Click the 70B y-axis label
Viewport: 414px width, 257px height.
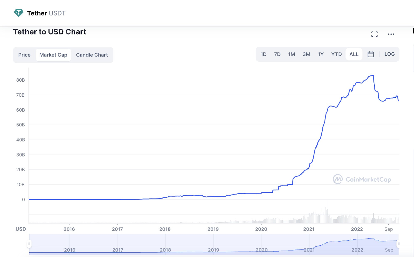20,95
